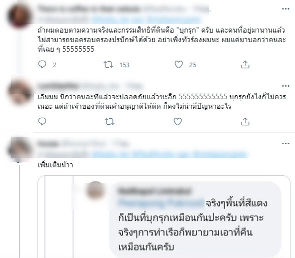Open second tweet author's profile picture
Viewport: 295px width, 258px height.
coord(20,92)
